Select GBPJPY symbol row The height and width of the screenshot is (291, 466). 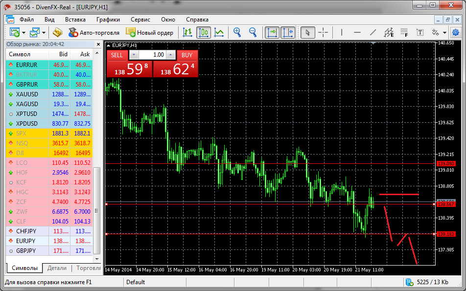pos(49,250)
